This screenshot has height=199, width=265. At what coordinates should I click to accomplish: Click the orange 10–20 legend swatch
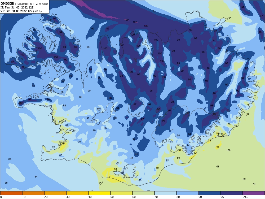pos(33,193)
